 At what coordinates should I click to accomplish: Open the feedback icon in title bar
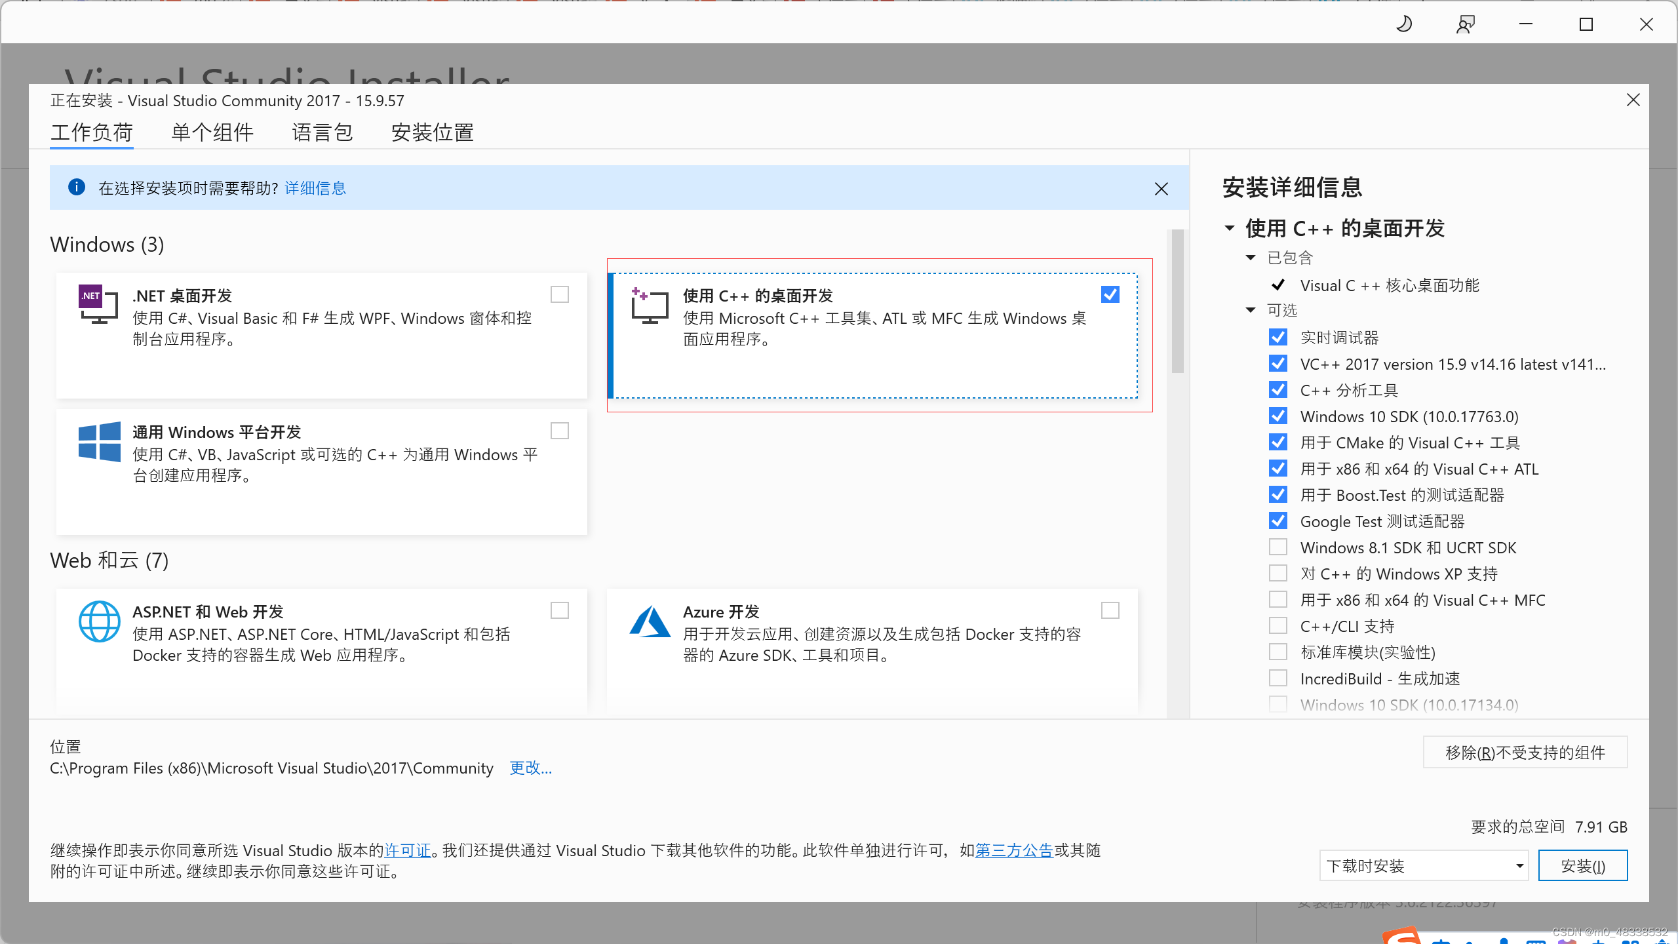click(x=1466, y=24)
